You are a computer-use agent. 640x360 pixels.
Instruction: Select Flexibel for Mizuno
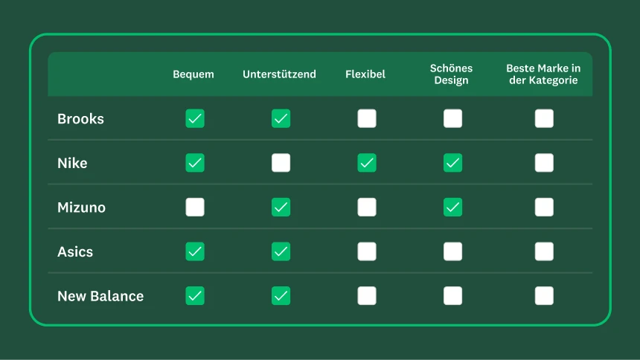pyautogui.click(x=367, y=207)
